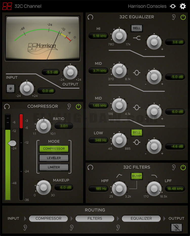Click the circular preset icon beside Harrison Consoles
The width and height of the screenshot is (190, 236).
(x=173, y=6)
